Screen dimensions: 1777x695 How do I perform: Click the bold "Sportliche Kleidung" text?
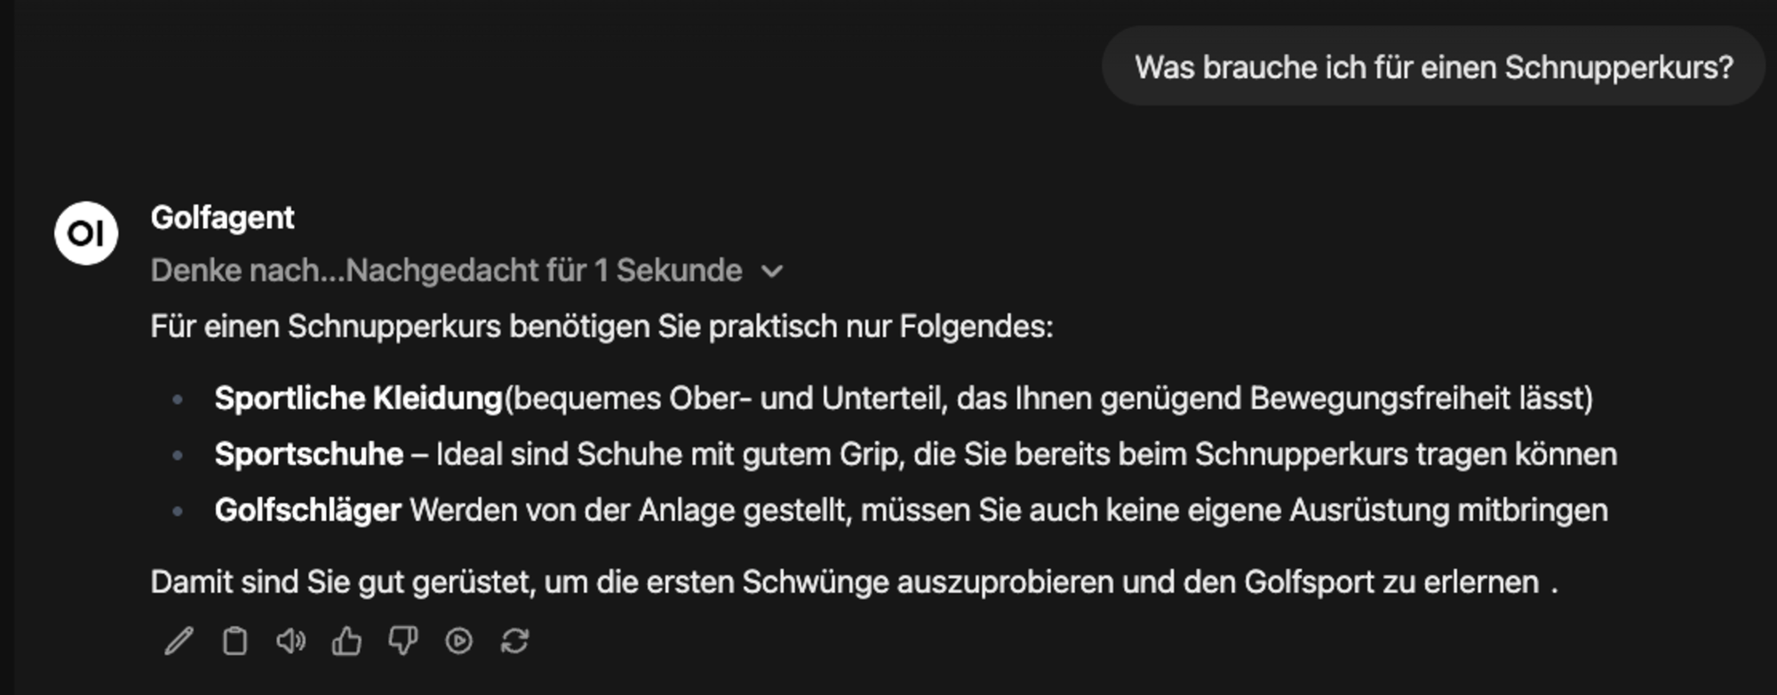click(358, 399)
